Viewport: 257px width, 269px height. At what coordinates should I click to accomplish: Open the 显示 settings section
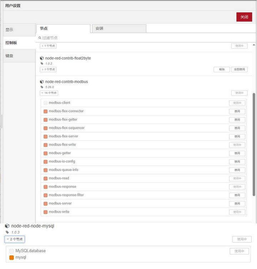point(19,30)
